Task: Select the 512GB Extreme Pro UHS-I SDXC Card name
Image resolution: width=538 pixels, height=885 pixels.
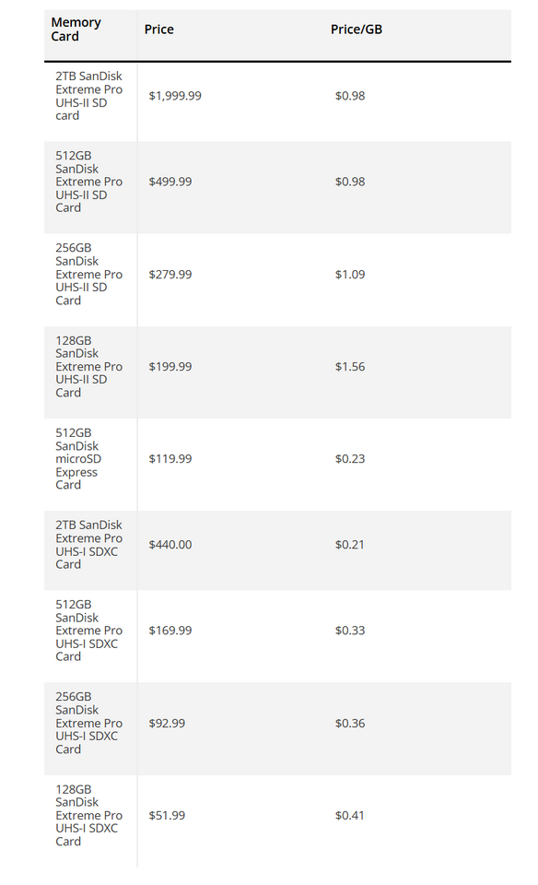Action: coord(88,631)
